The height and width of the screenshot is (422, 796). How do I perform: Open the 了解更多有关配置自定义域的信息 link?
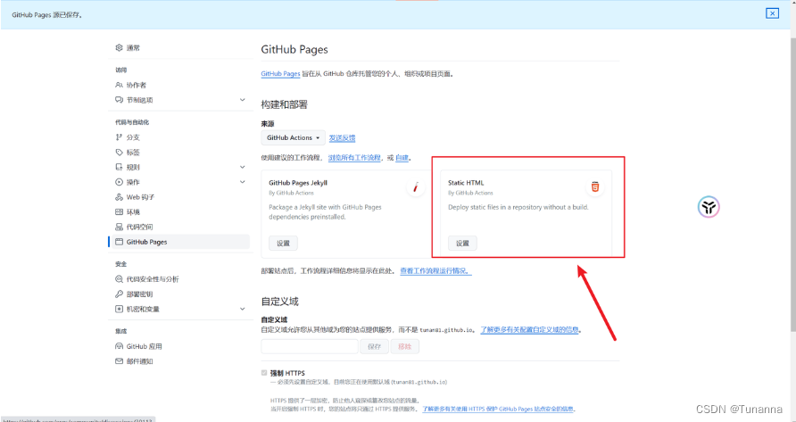click(529, 330)
